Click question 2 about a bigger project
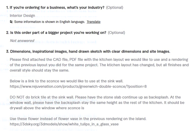 pyautogui.click(x=56, y=33)
